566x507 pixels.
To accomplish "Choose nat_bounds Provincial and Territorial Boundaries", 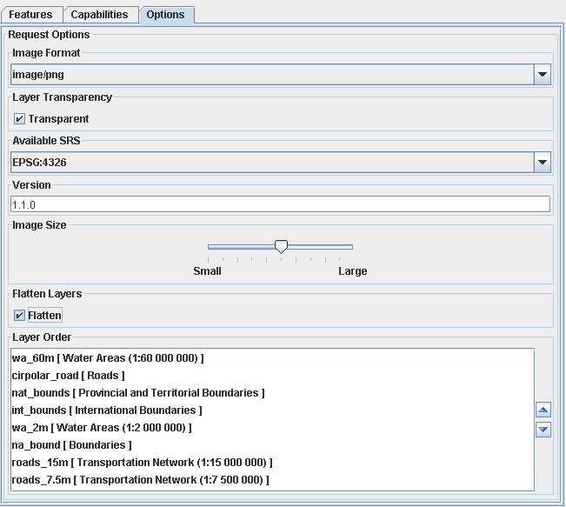I will [x=138, y=393].
